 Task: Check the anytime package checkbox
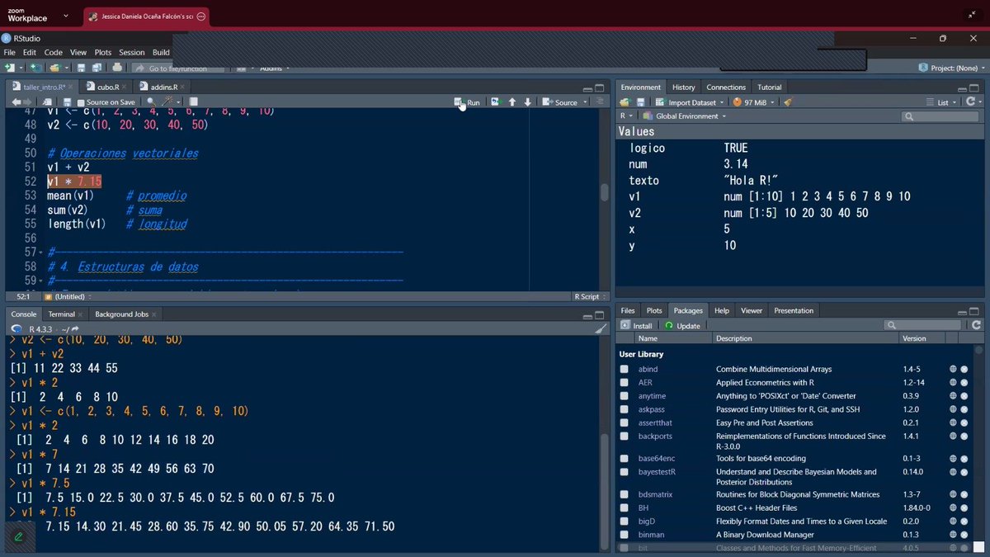click(625, 396)
